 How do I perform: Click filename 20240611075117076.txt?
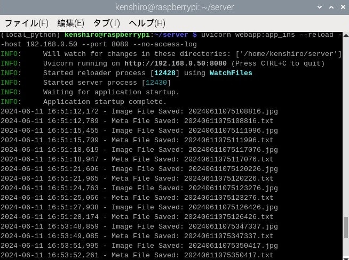228,159
